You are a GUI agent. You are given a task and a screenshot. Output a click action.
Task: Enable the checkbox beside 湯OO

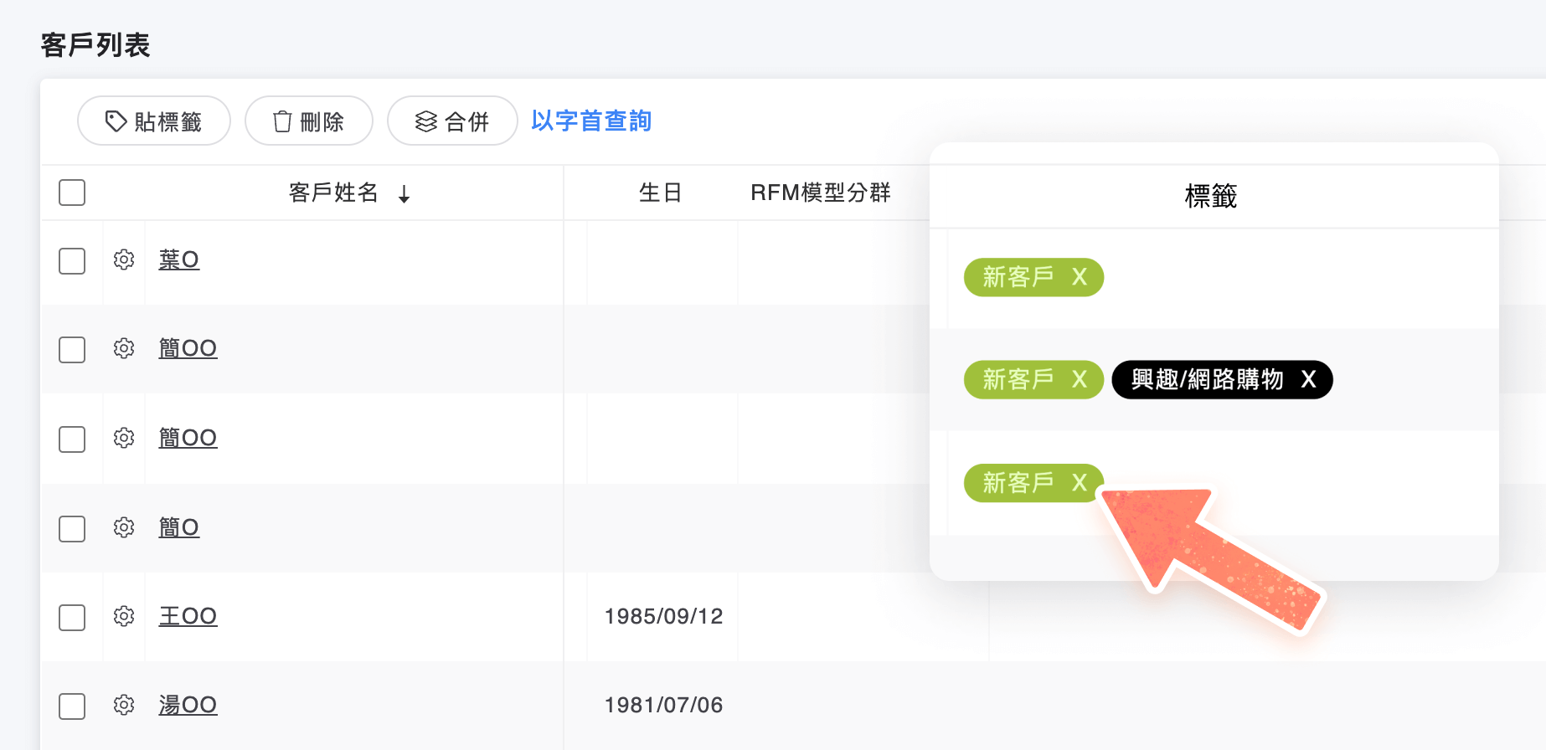pyautogui.click(x=72, y=706)
